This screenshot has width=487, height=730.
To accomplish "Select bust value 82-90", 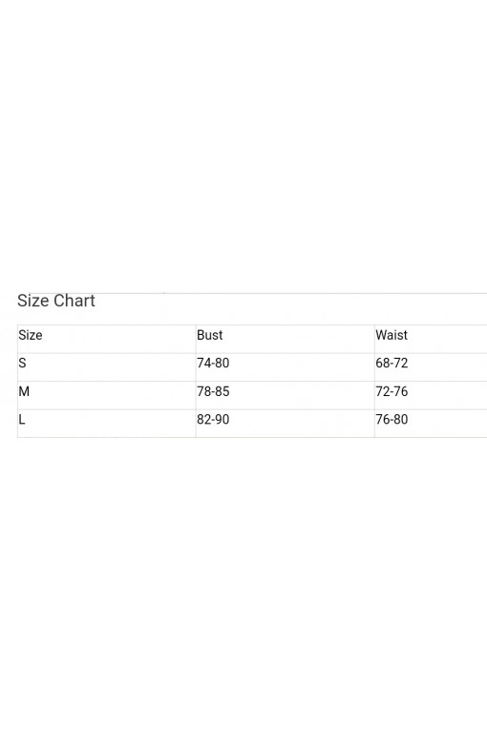I will pyautogui.click(x=213, y=420).
